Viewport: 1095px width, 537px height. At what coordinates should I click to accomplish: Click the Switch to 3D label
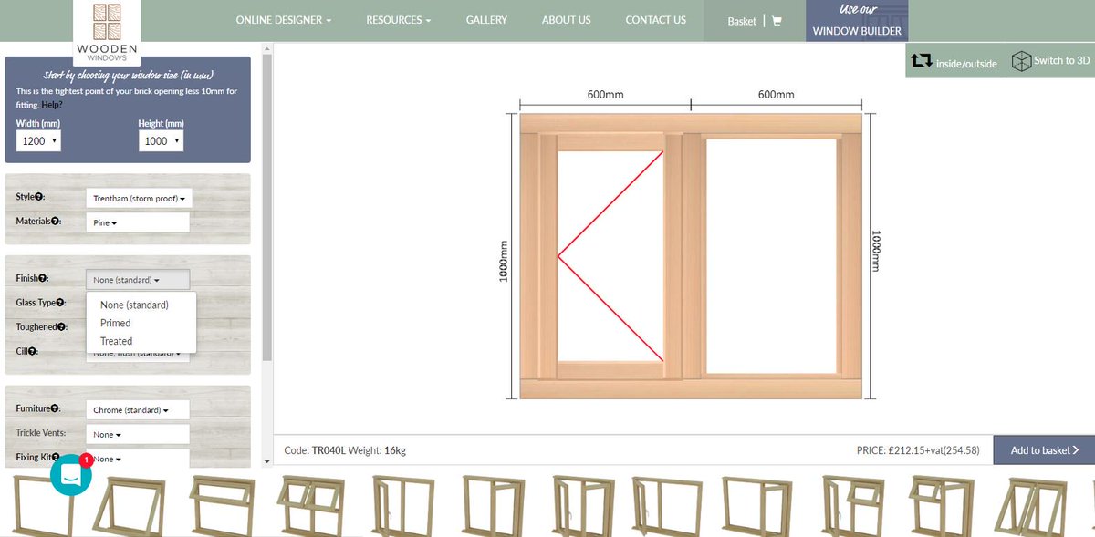(x=1062, y=61)
